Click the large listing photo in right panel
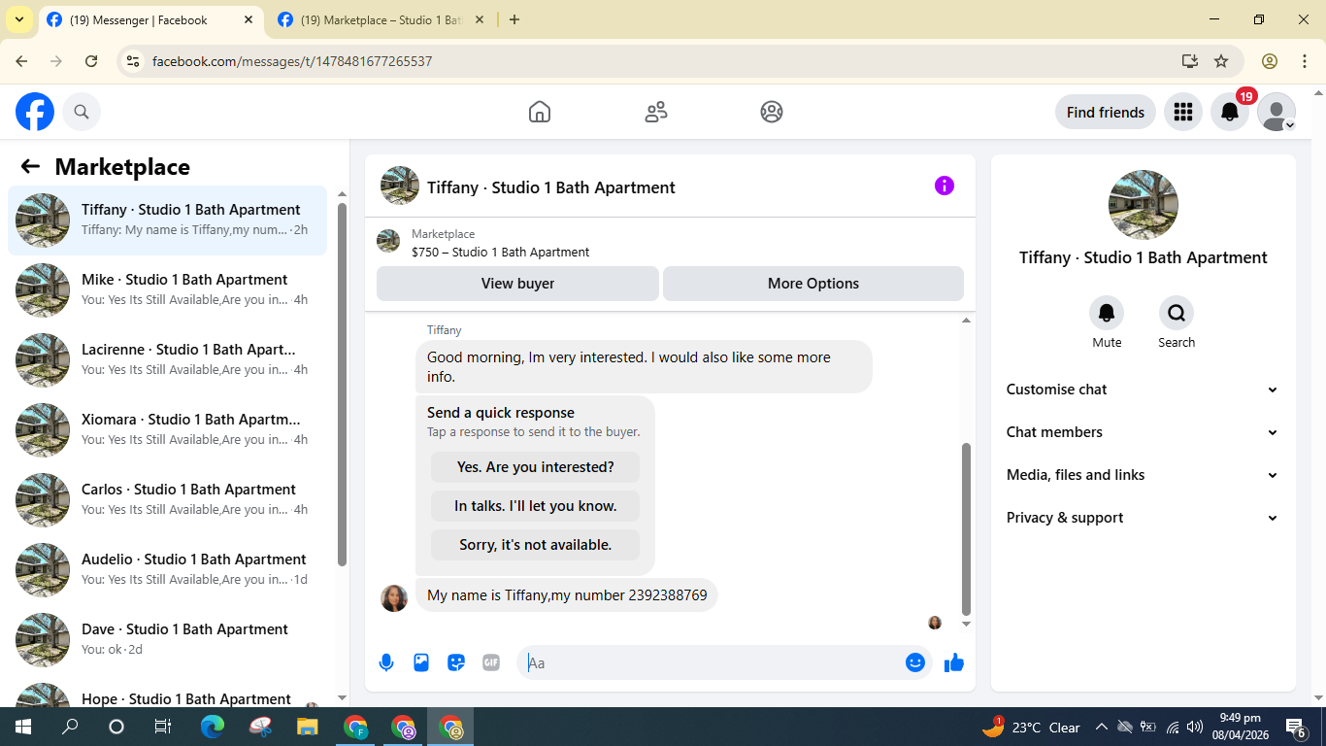This screenshot has height=746, width=1326. pyautogui.click(x=1144, y=205)
